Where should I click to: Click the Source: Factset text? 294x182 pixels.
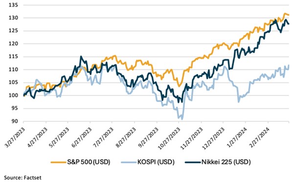23,178
